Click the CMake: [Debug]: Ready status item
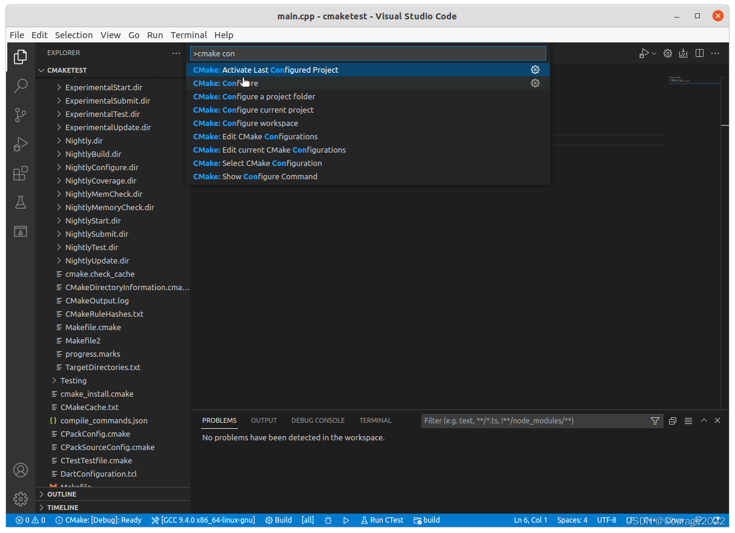The image size is (735, 533). click(98, 520)
